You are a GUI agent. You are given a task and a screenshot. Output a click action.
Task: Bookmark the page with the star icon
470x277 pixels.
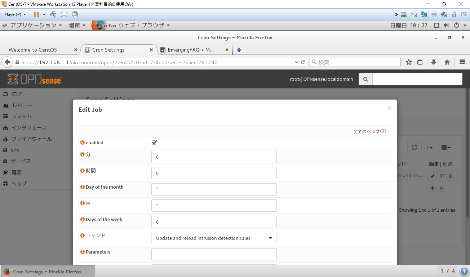coord(409,62)
